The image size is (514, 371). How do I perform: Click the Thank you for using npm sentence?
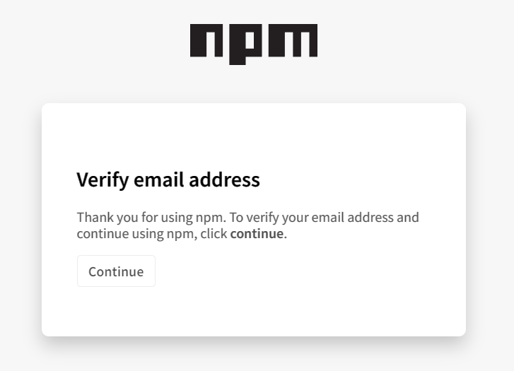[151, 217]
